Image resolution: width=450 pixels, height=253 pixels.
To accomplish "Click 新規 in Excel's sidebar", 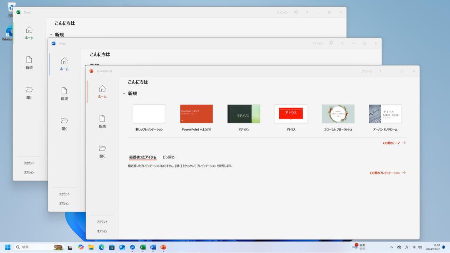I will (x=29, y=63).
